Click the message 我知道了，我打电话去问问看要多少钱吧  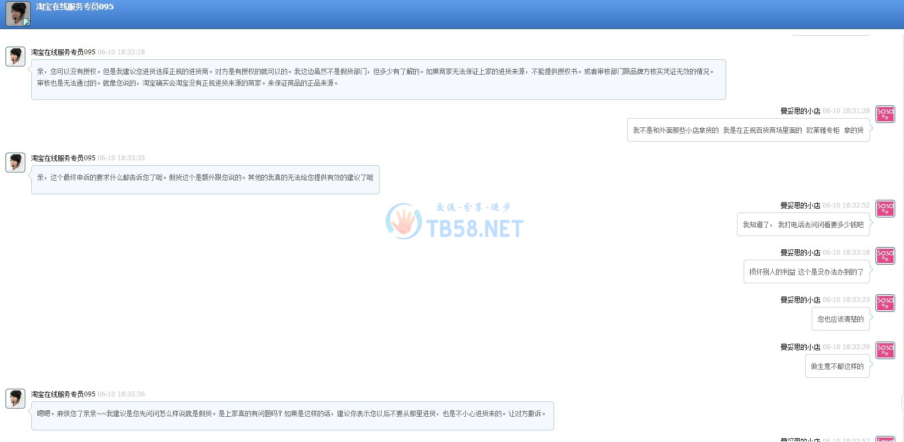tap(803, 225)
